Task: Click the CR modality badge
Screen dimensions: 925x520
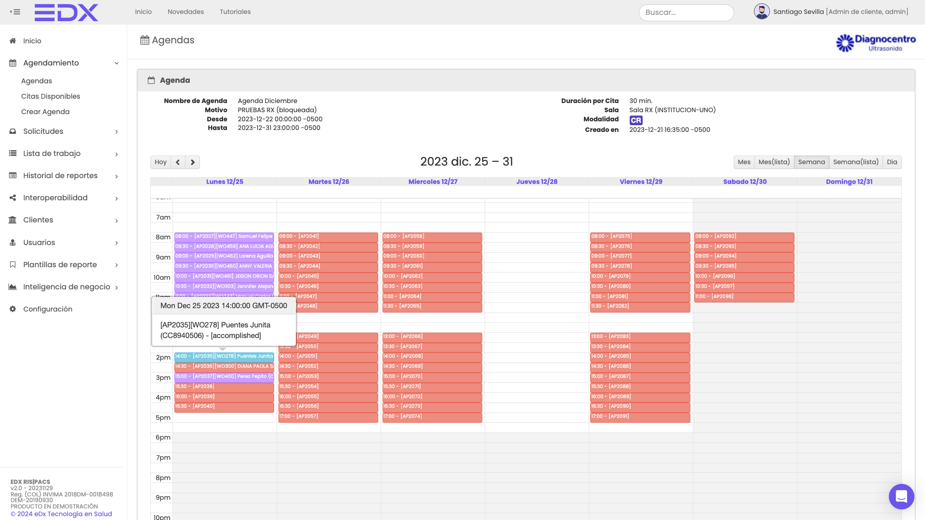Action: click(x=636, y=120)
